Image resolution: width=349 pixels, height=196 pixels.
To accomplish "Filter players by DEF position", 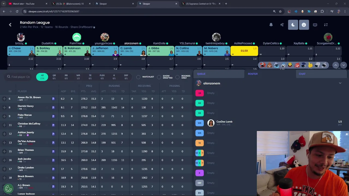I will [x=126, y=77].
